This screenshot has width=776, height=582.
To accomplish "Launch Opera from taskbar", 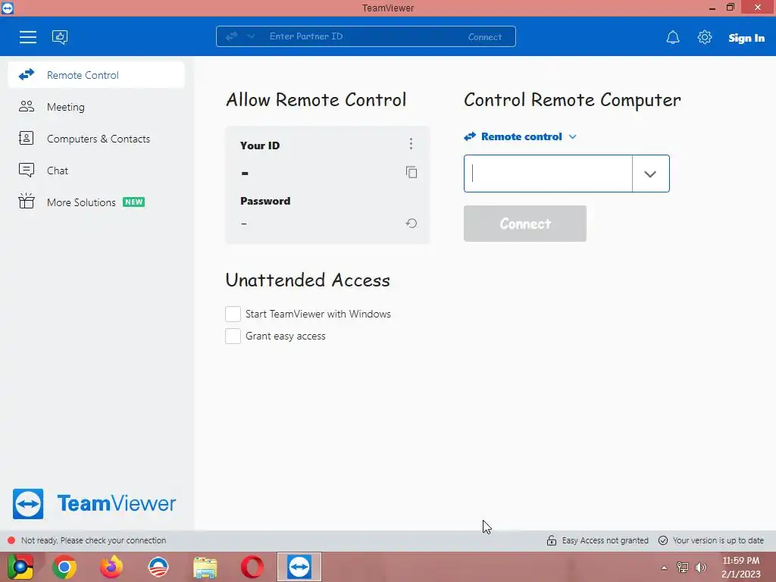I will [x=252, y=567].
